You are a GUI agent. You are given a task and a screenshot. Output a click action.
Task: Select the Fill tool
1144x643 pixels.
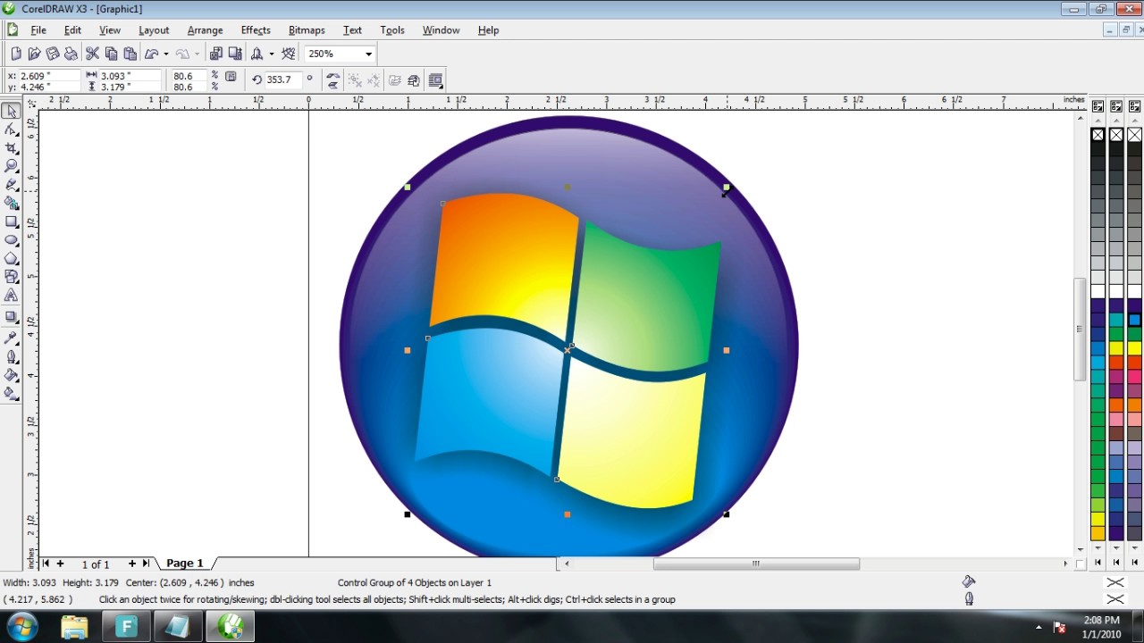(x=11, y=375)
